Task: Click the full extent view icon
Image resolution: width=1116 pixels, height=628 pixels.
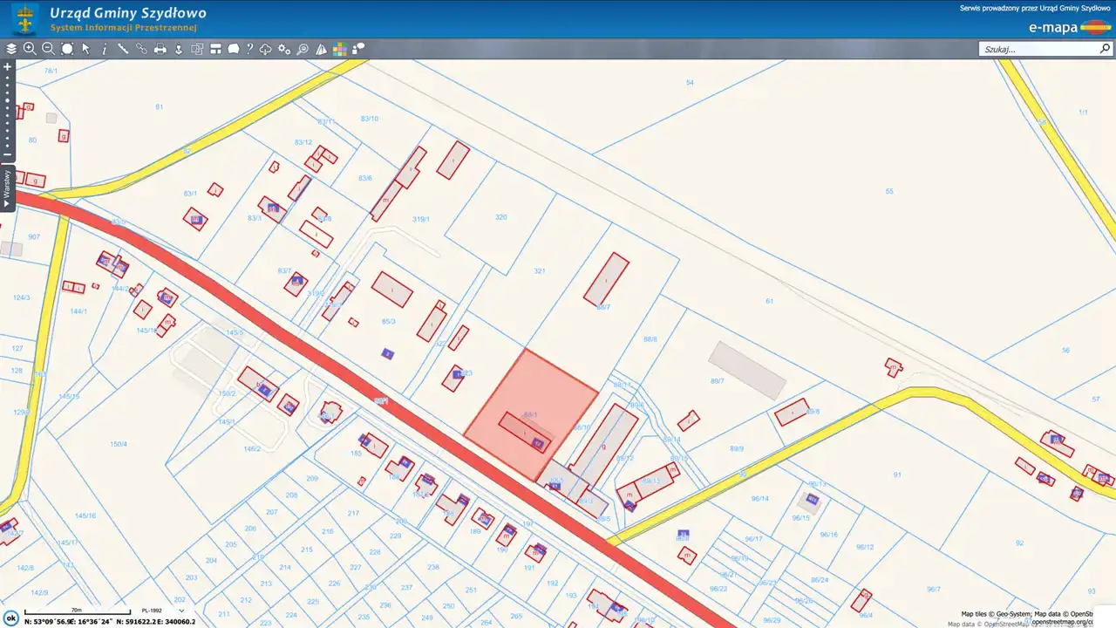Action: click(x=67, y=49)
